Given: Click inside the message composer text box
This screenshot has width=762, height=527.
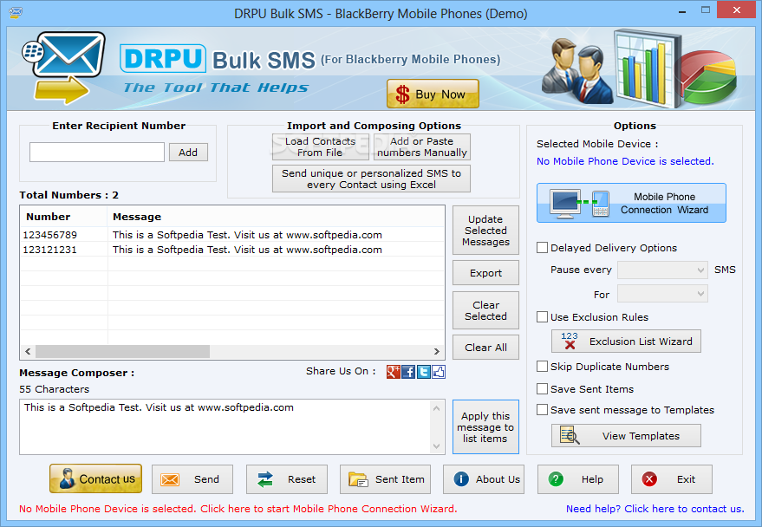Looking at the screenshot, I should pos(225,427).
